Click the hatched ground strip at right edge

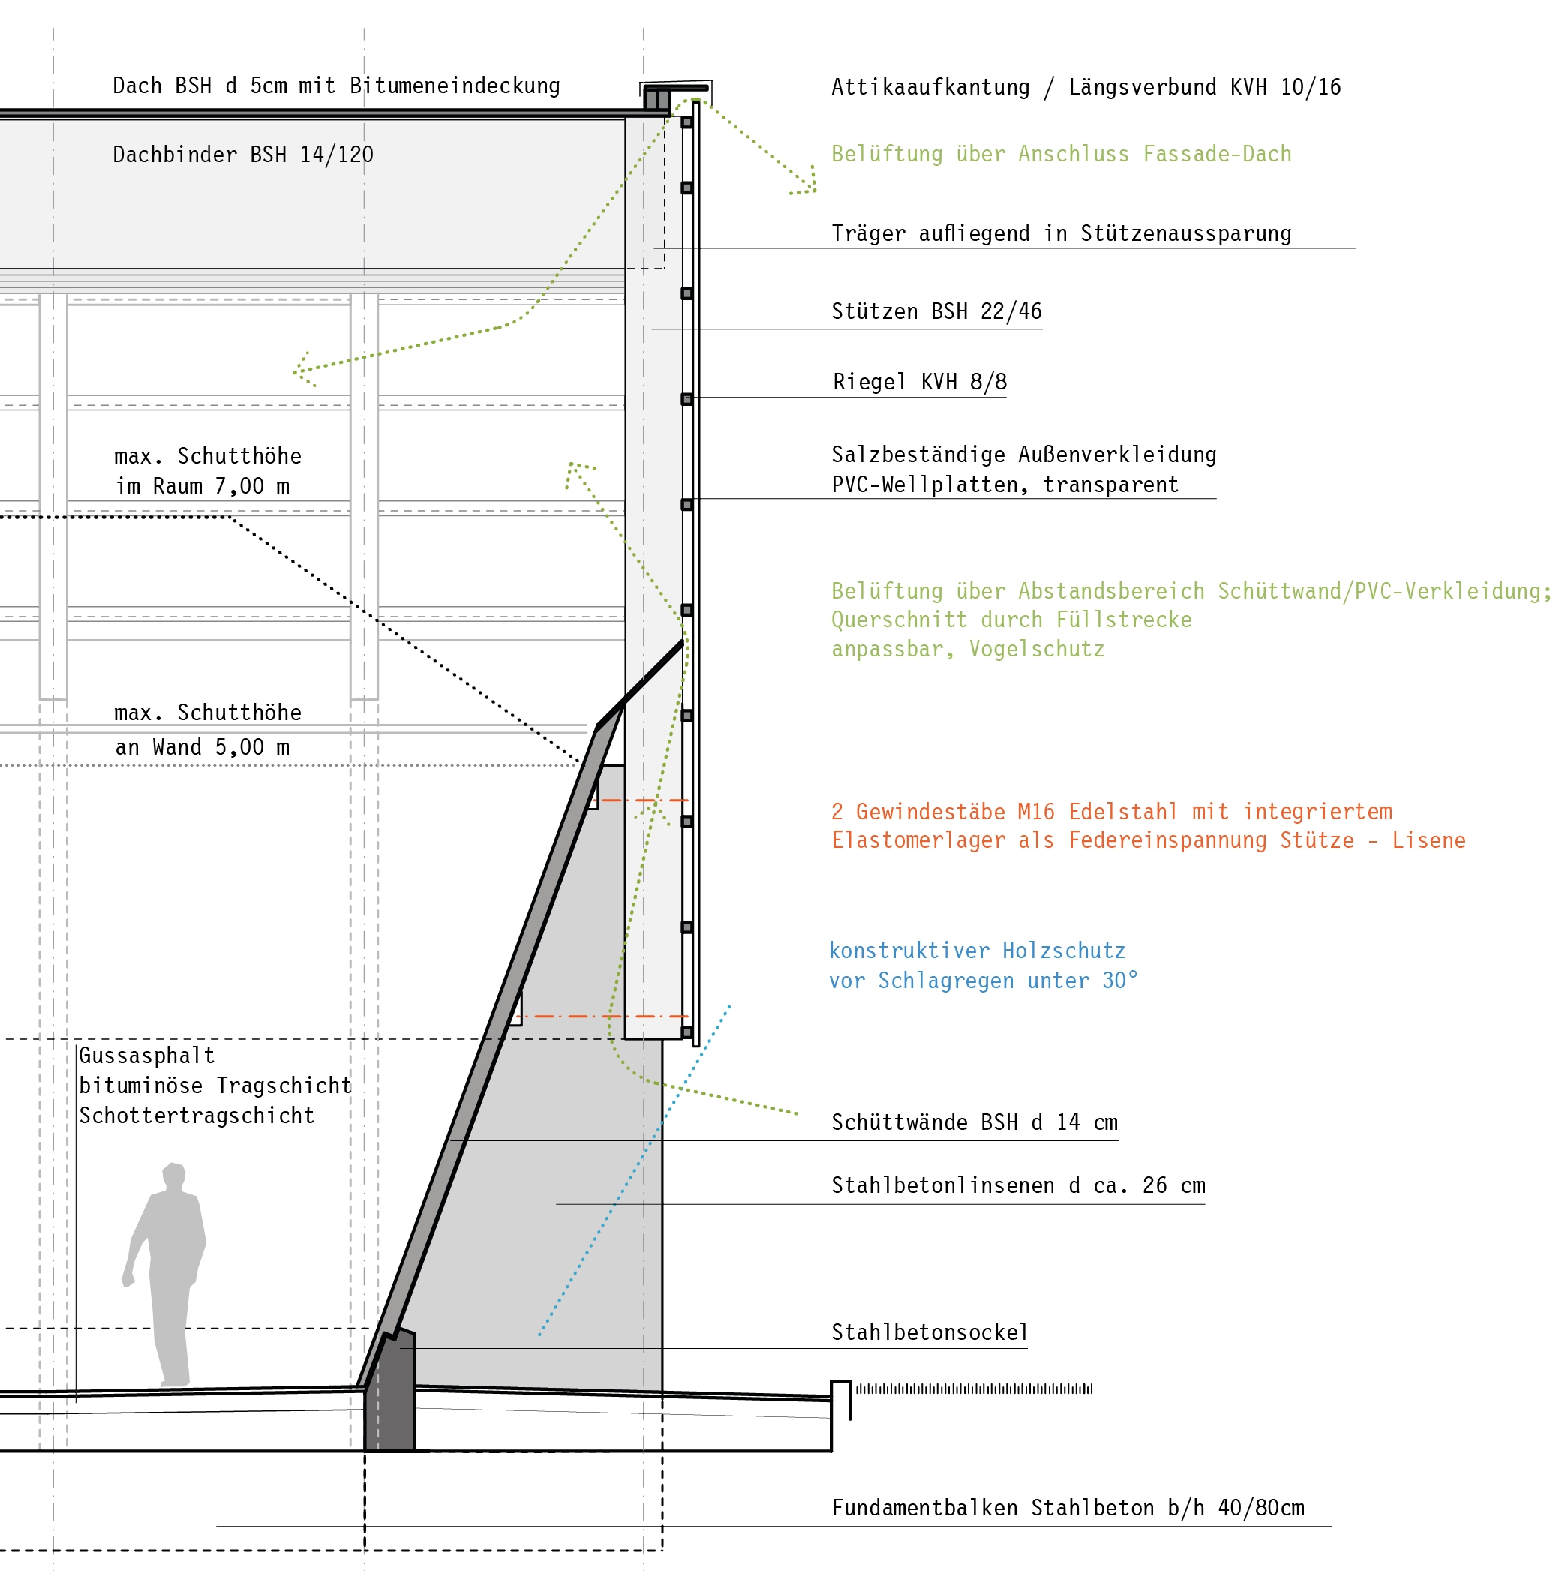[973, 1389]
